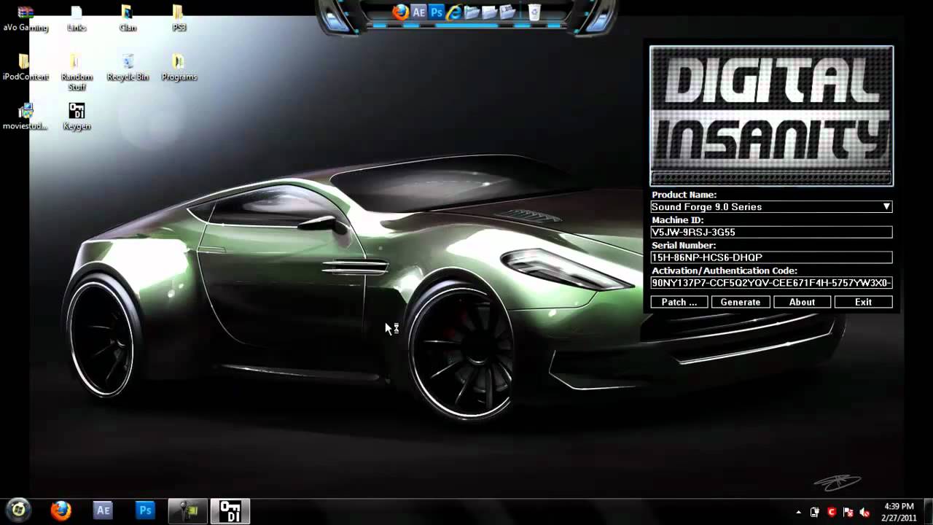The height and width of the screenshot is (525, 933).
Task: Open the About dialog in keygen
Action: point(802,302)
